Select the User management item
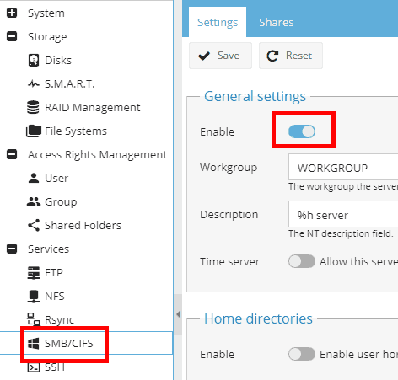The image size is (398, 380). 48,179
